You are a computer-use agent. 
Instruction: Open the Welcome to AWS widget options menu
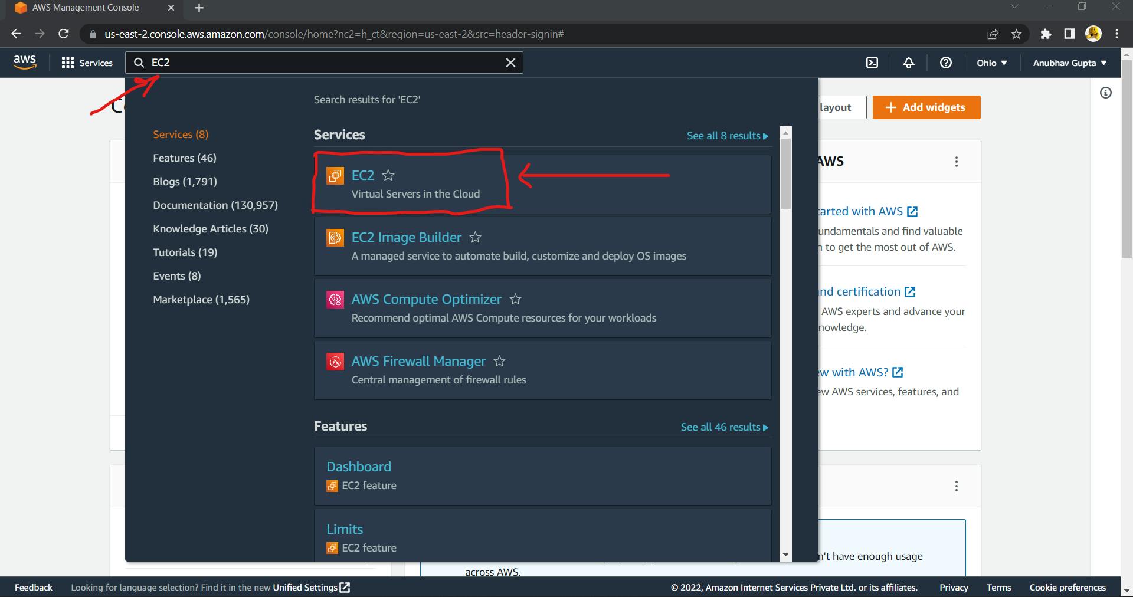coord(957,162)
